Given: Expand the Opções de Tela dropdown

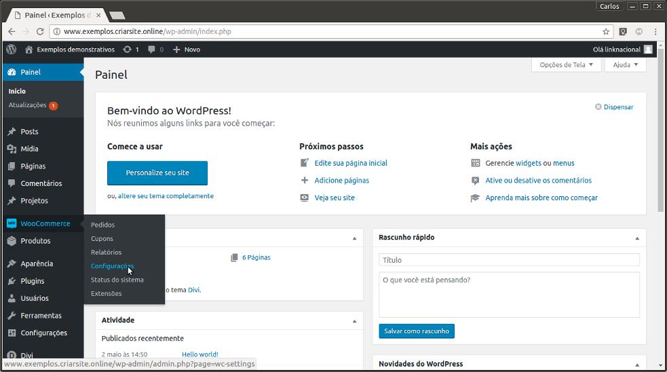Looking at the screenshot, I should 566,65.
